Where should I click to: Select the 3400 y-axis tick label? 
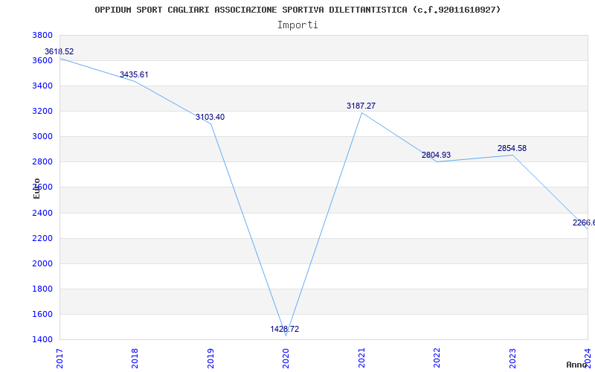pyautogui.click(x=42, y=86)
